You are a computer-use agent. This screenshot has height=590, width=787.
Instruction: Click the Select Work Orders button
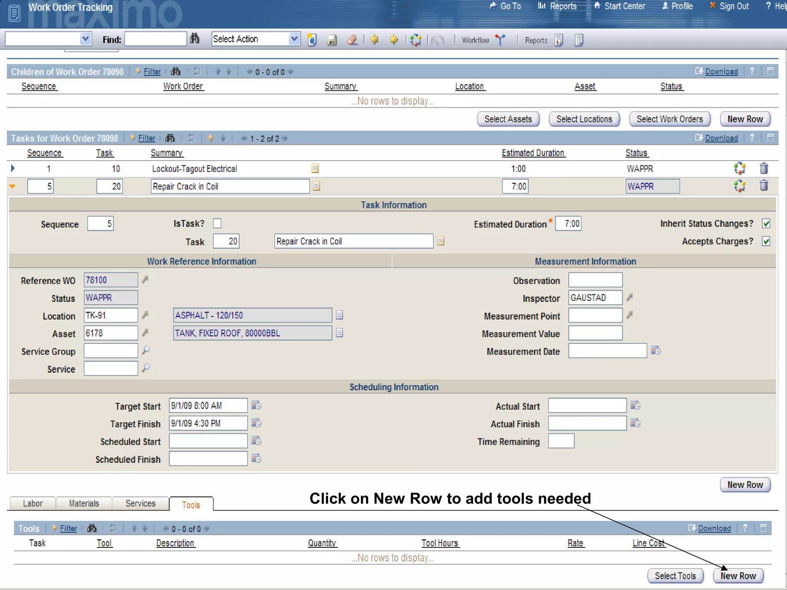(669, 119)
